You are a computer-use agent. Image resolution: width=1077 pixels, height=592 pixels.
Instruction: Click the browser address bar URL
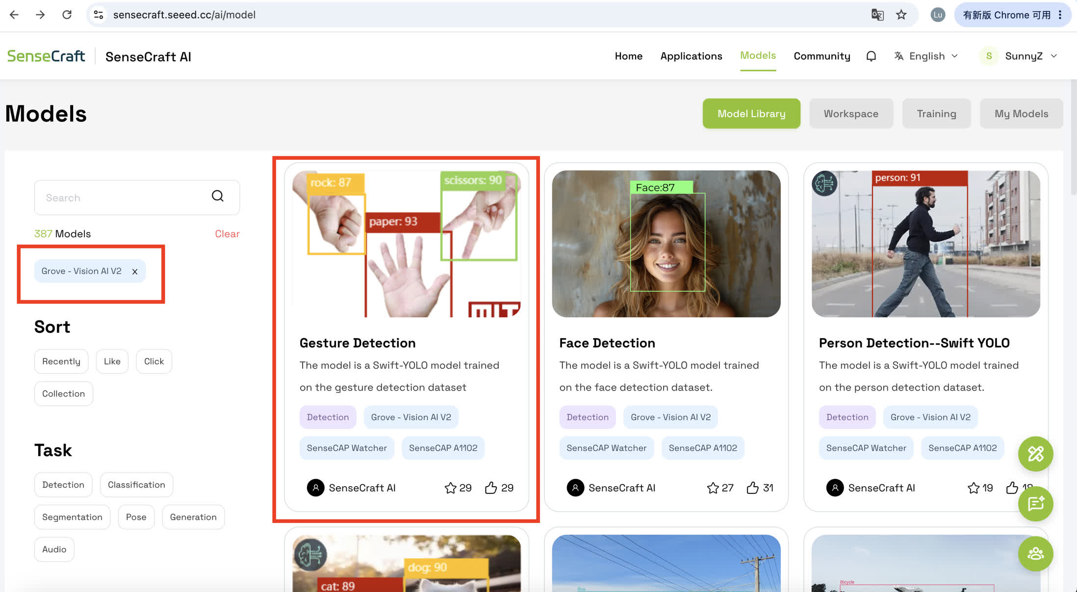(184, 15)
